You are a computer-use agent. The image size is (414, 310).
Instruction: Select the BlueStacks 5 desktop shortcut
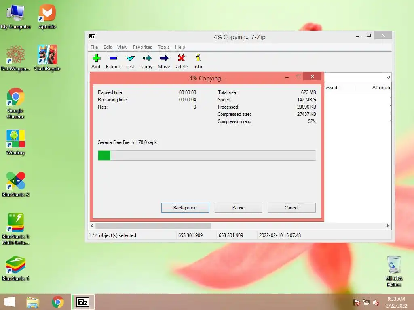point(16,268)
